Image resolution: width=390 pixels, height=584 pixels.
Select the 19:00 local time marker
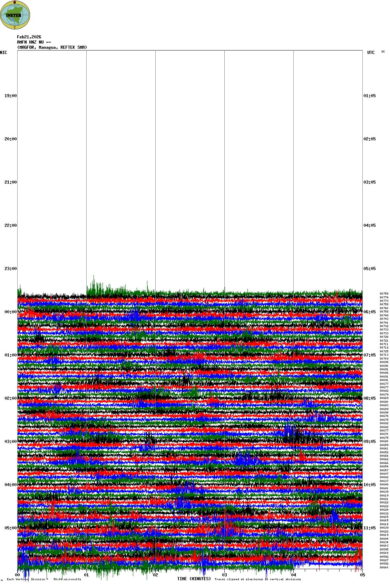[10, 96]
